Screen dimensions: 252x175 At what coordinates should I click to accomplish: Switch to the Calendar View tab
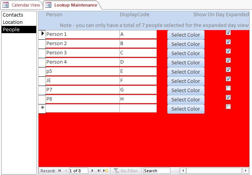21,5
